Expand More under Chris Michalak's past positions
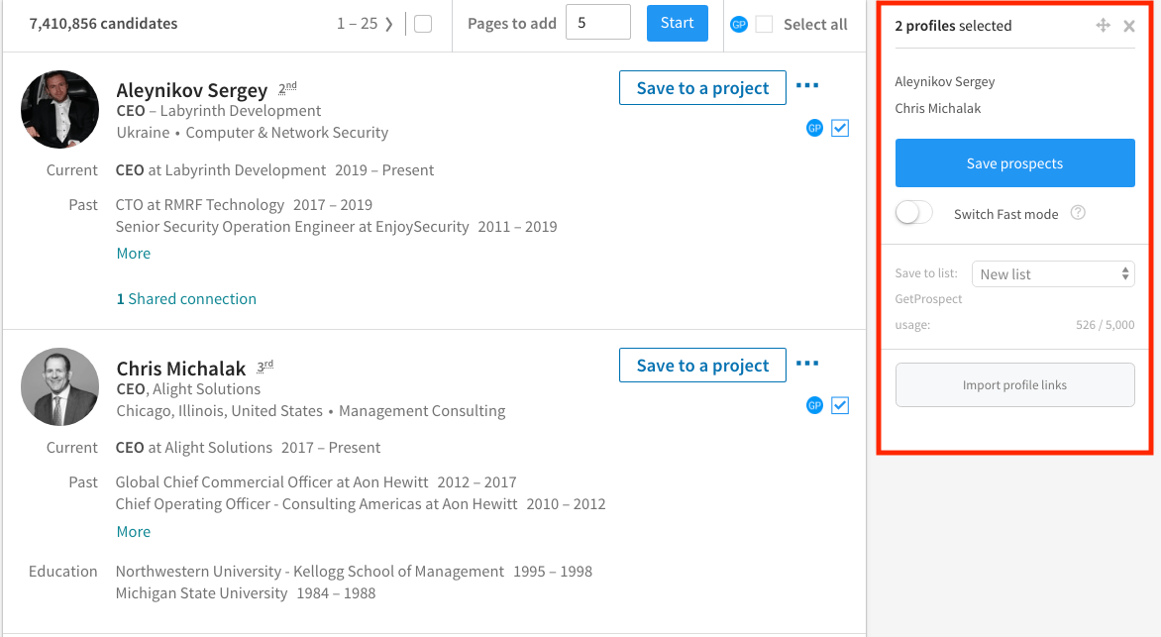 [134, 532]
